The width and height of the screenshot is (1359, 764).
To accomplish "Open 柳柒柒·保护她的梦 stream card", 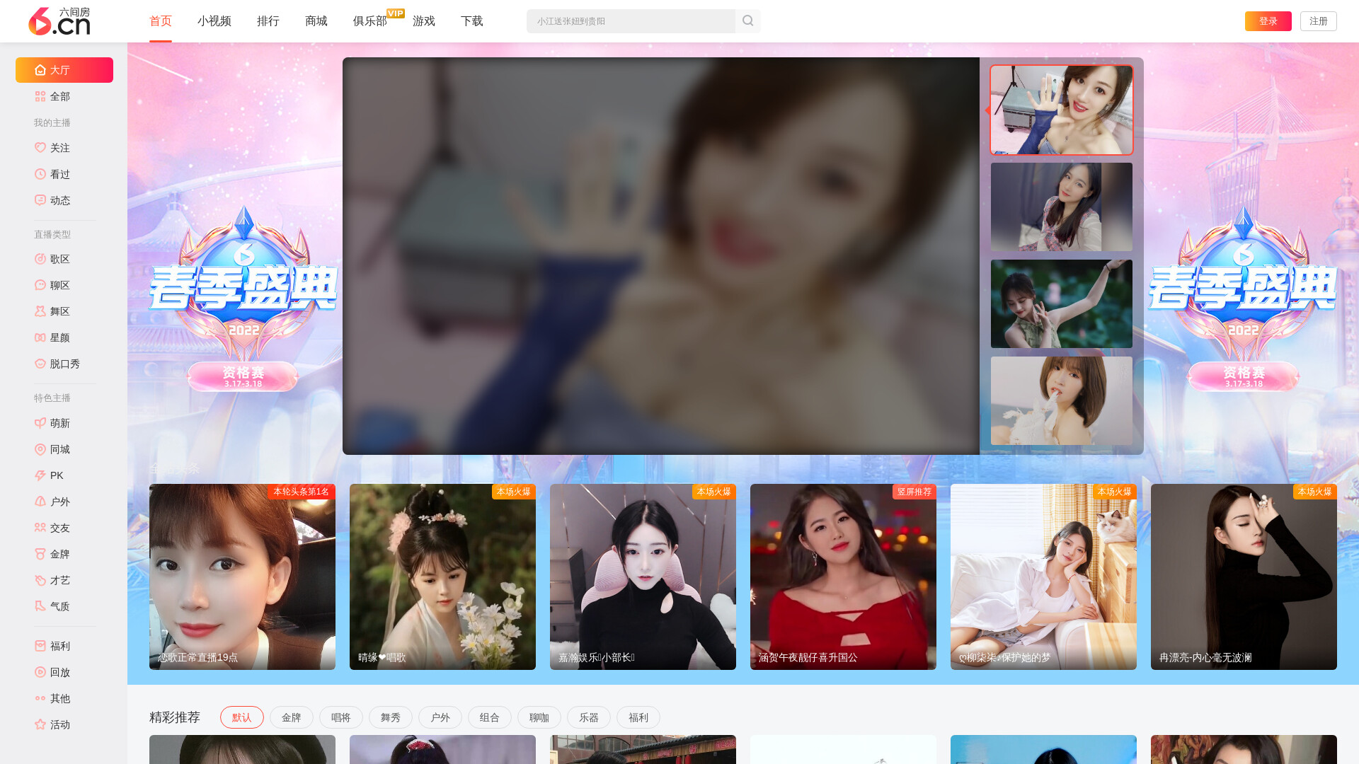I will tap(1043, 577).
